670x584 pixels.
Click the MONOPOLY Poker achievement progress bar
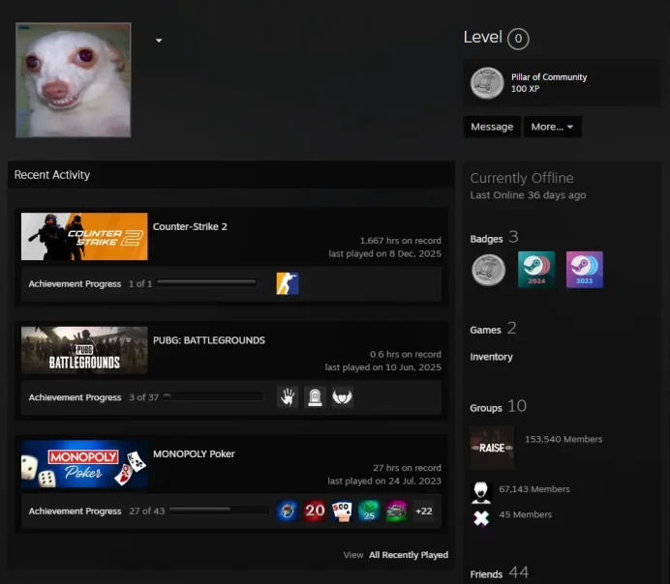point(219,510)
